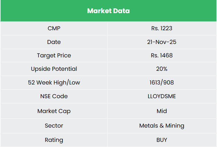Click the Rs. 1223 value
The height and width of the screenshot is (147, 217).
click(x=162, y=28)
